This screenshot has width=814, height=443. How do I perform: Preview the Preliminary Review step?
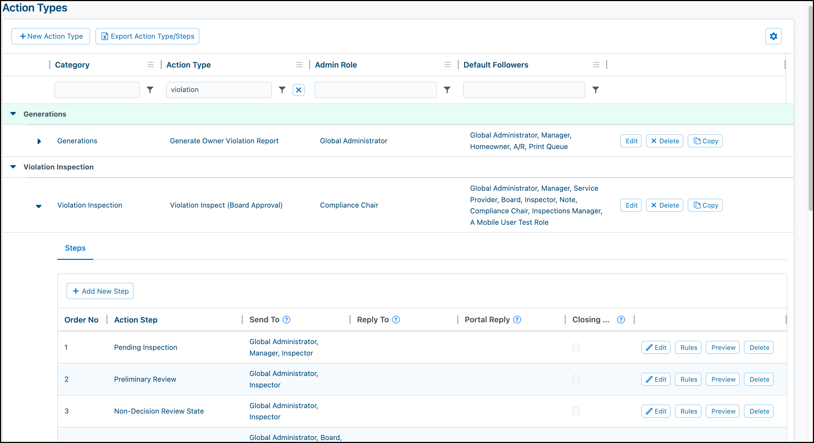[x=723, y=379]
